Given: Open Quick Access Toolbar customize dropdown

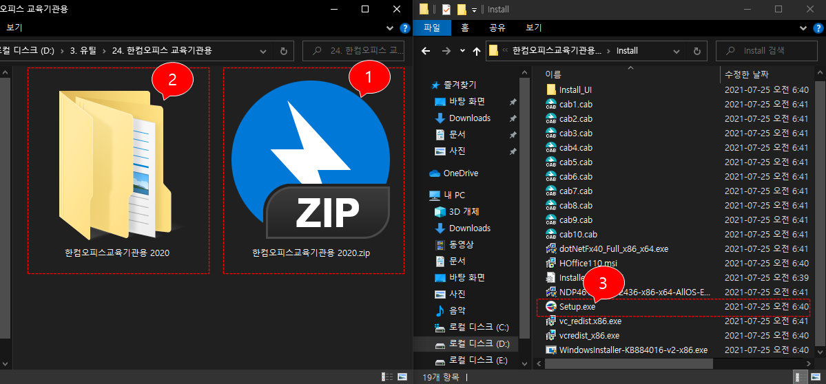Looking at the screenshot, I should tap(474, 10).
